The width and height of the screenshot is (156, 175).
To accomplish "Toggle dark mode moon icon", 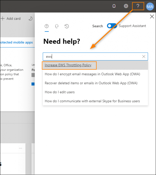I will (30, 19).
